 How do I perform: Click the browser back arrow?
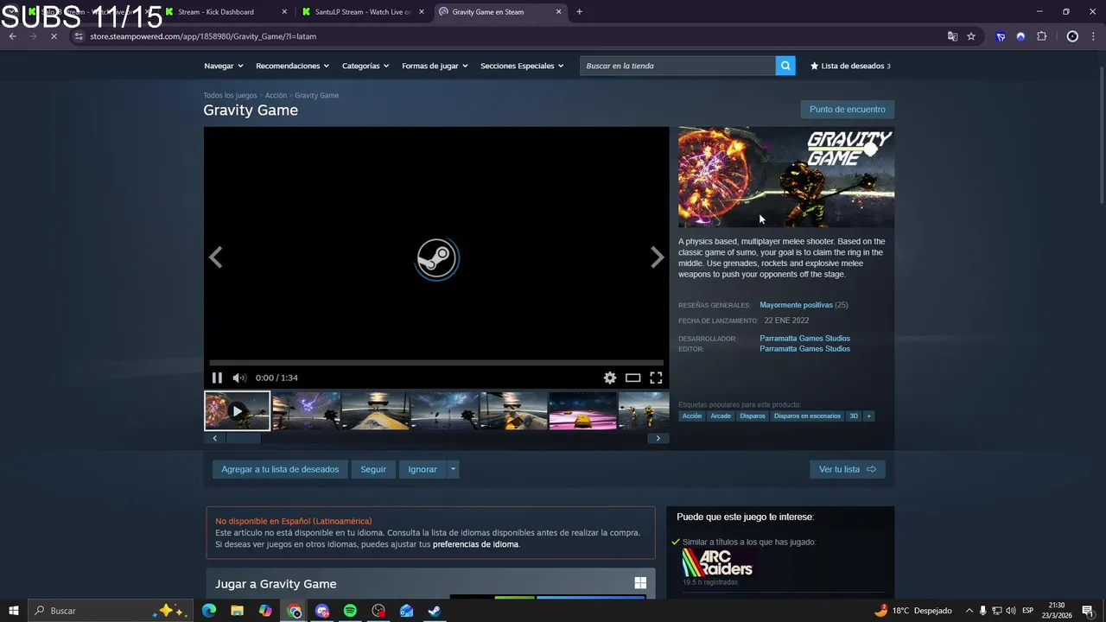12,36
